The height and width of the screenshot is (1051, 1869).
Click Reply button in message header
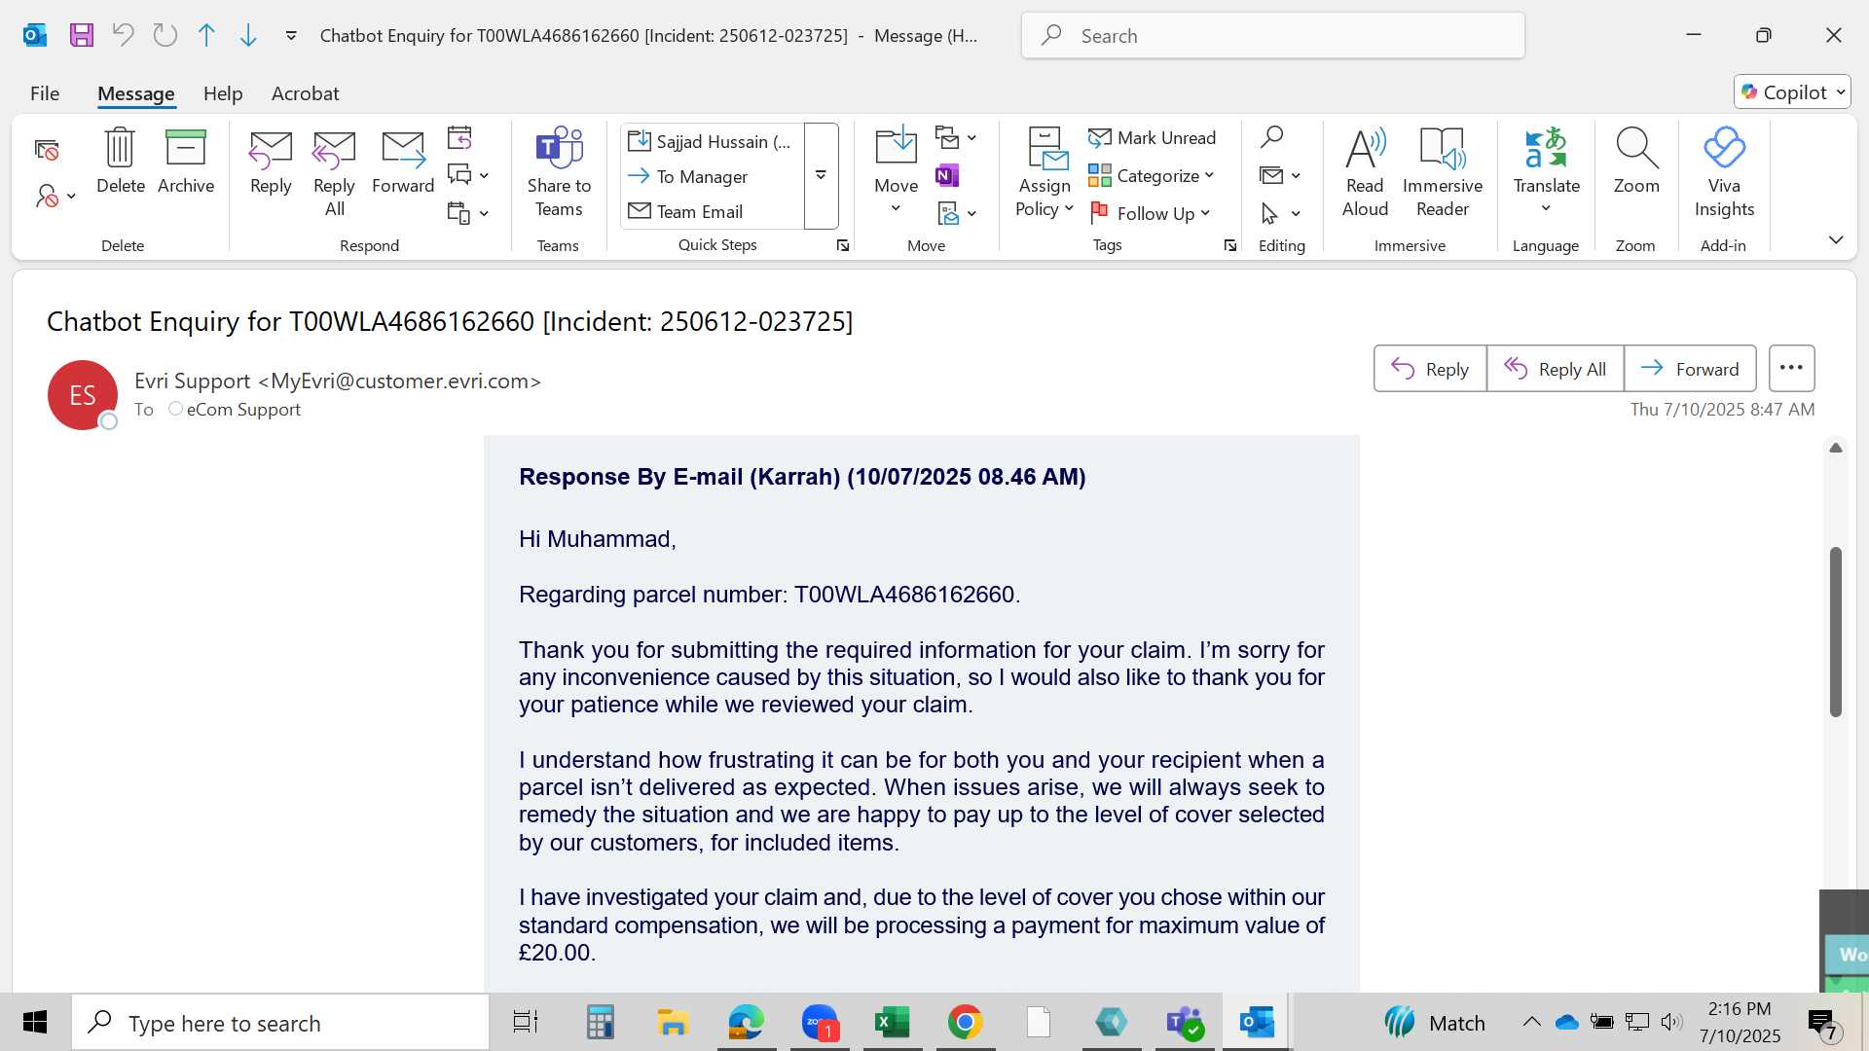(x=1430, y=369)
